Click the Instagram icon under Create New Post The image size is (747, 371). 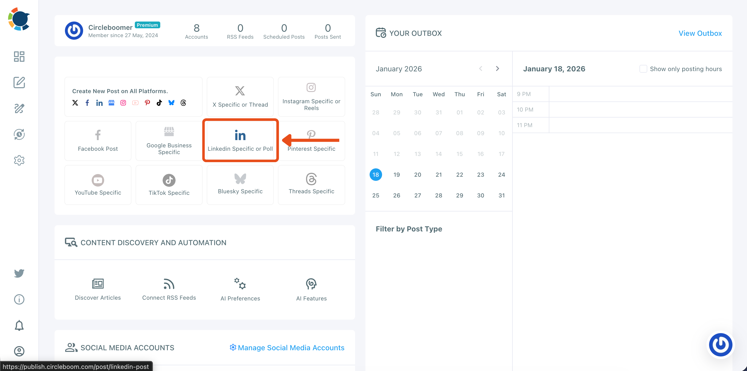coord(123,103)
